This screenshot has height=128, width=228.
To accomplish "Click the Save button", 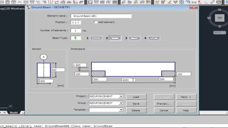I will coord(136,103).
